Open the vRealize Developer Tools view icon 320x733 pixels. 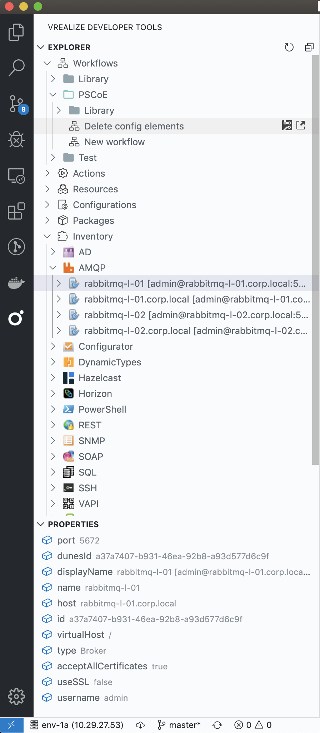(x=16, y=318)
